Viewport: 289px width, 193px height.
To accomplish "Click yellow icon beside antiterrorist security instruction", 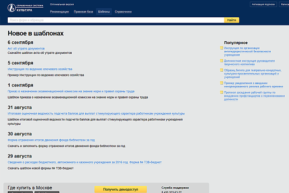I will click(x=222, y=48).
